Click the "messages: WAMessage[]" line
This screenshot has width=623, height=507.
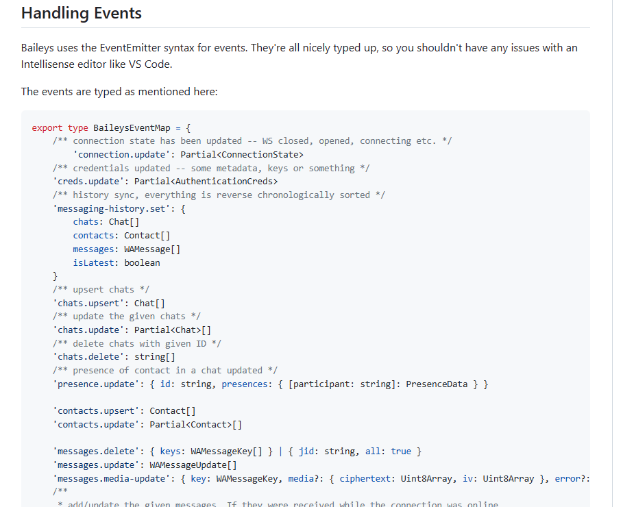(x=127, y=249)
